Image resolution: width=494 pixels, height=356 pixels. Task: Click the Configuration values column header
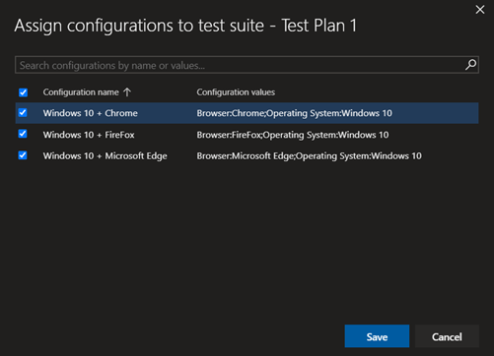point(236,92)
